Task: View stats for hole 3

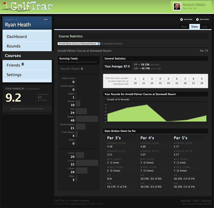Action: click(x=152, y=79)
